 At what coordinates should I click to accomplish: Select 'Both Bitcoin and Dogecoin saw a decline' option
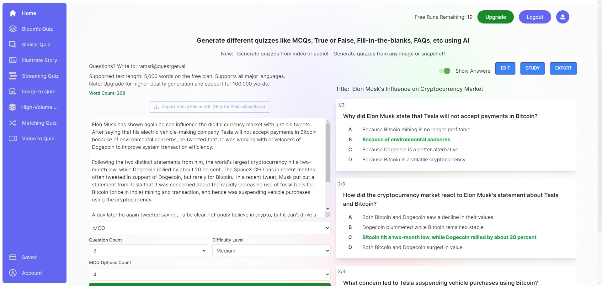tap(428, 217)
